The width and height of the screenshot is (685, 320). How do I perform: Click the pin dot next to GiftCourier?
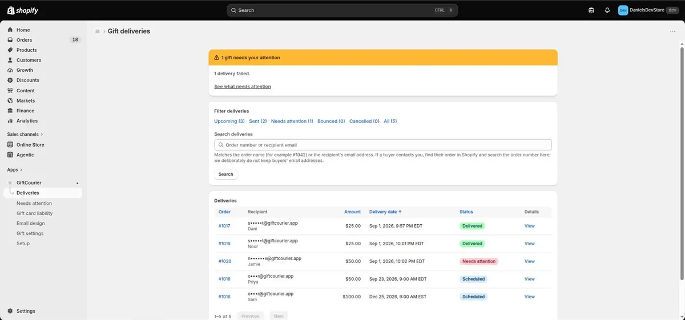[x=77, y=183]
